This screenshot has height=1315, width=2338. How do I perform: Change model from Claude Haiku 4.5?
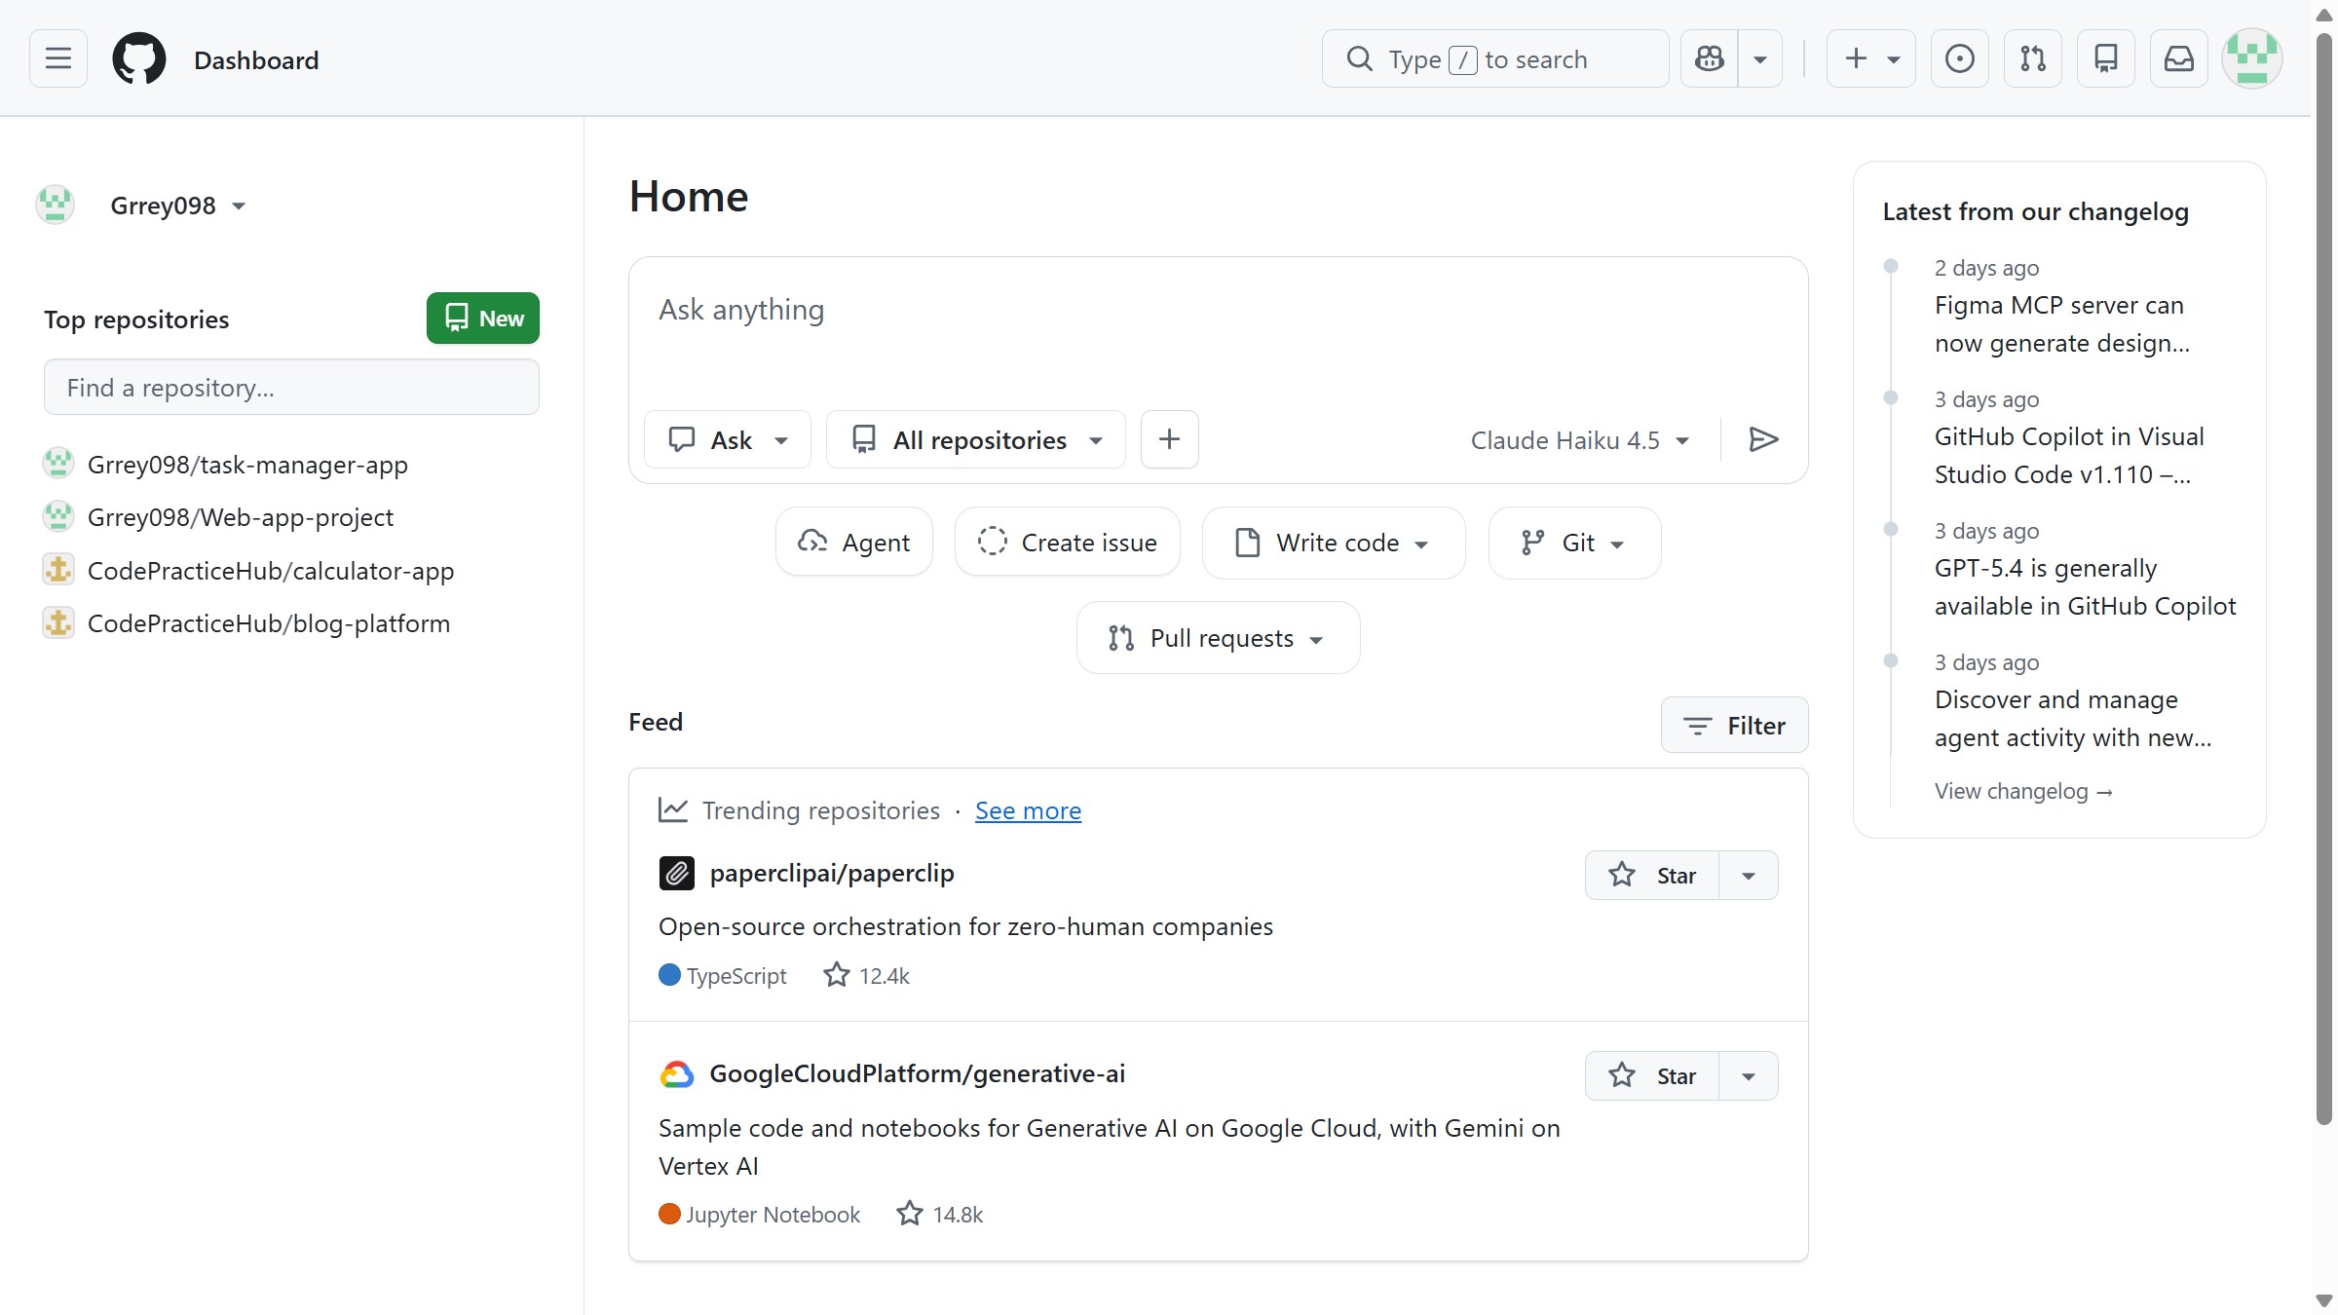[x=1580, y=440]
